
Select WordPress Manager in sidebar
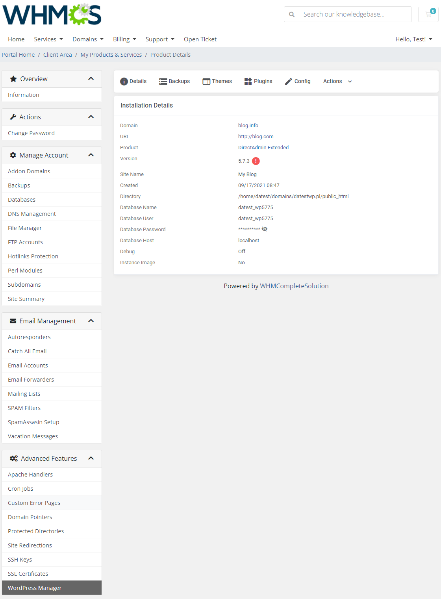52,588
